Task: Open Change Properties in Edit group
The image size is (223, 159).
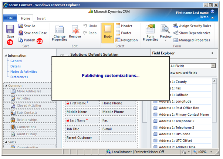Action: coord(59,33)
